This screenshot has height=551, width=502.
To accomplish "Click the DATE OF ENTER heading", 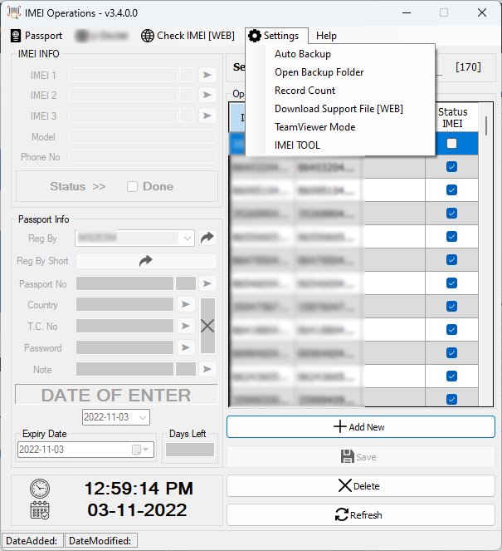I will (116, 396).
